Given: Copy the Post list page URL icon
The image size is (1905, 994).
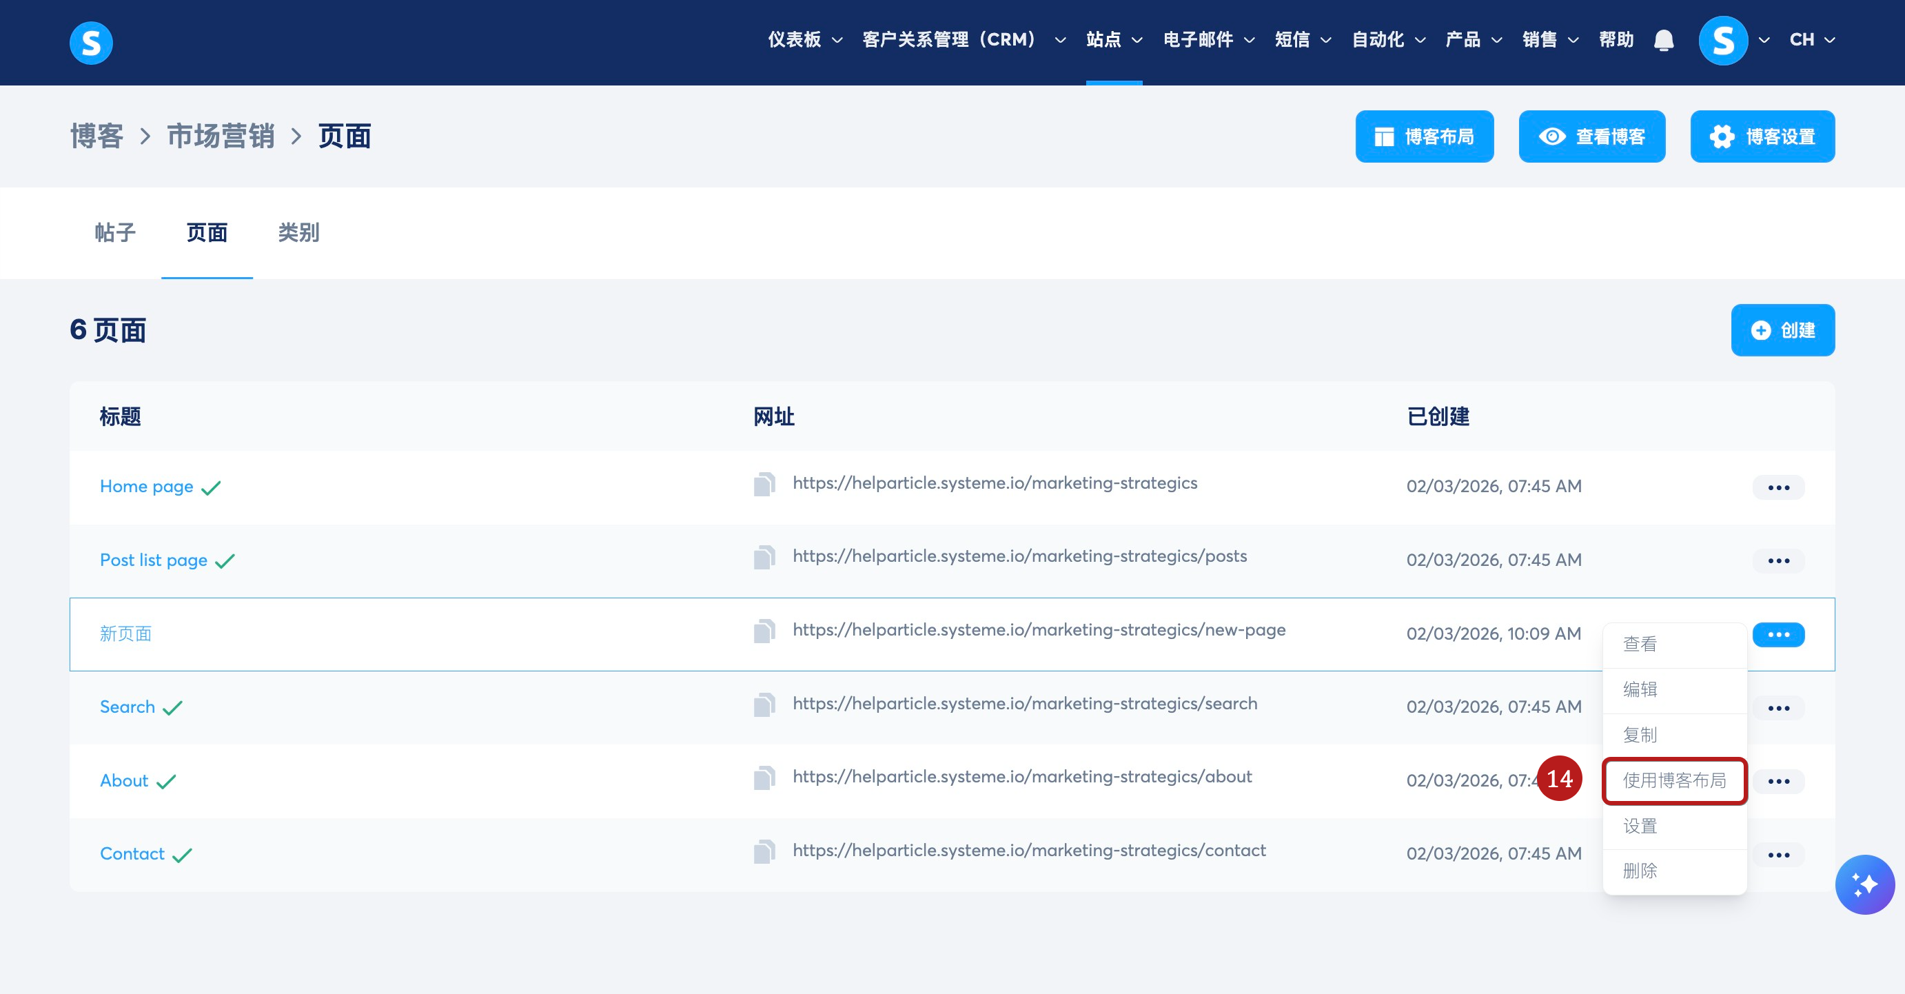Looking at the screenshot, I should pos(764,558).
